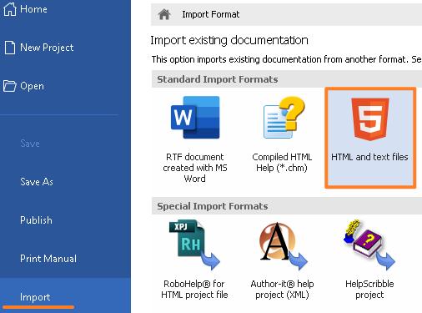The height and width of the screenshot is (313, 422).
Task: Select the HelpScribble book icon
Action: click(369, 245)
